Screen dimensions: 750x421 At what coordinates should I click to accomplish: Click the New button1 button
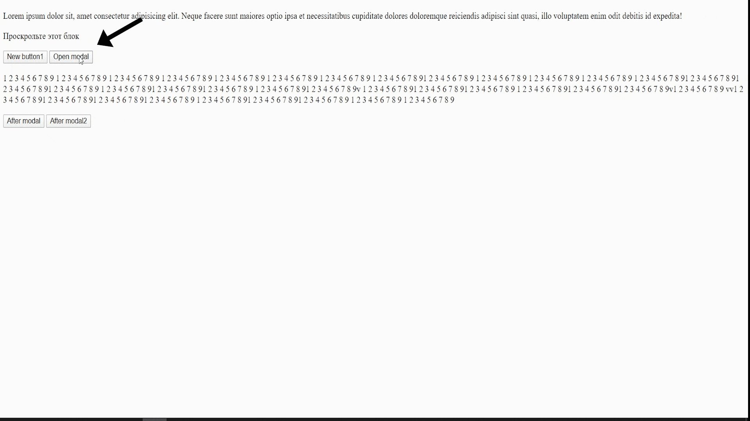[25, 57]
